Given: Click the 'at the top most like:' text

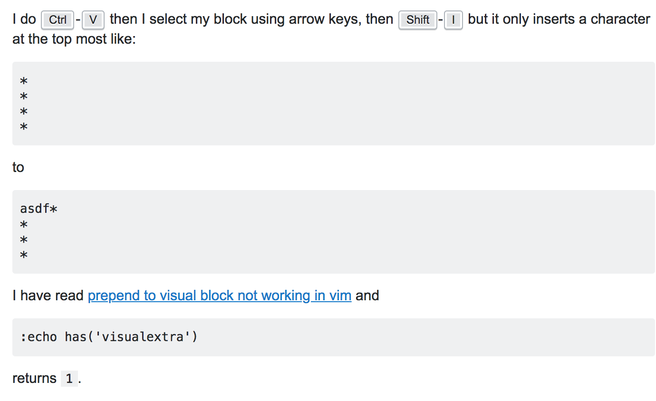Looking at the screenshot, I should point(74,39).
